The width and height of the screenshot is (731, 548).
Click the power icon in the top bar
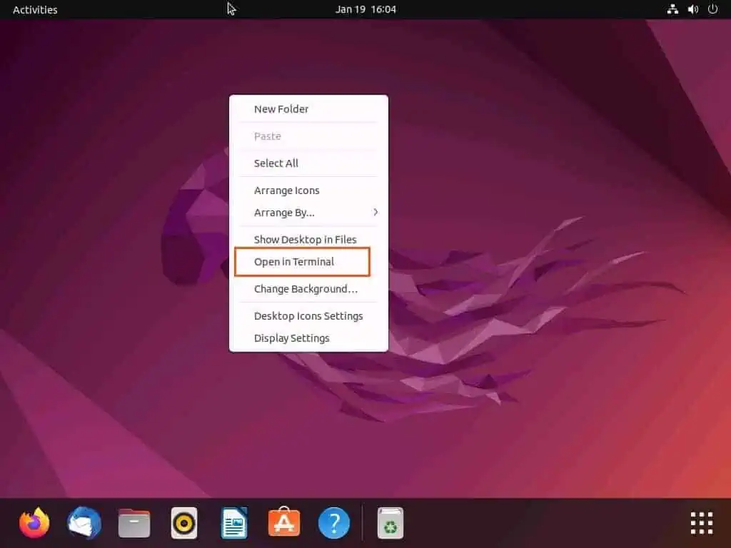coord(712,9)
